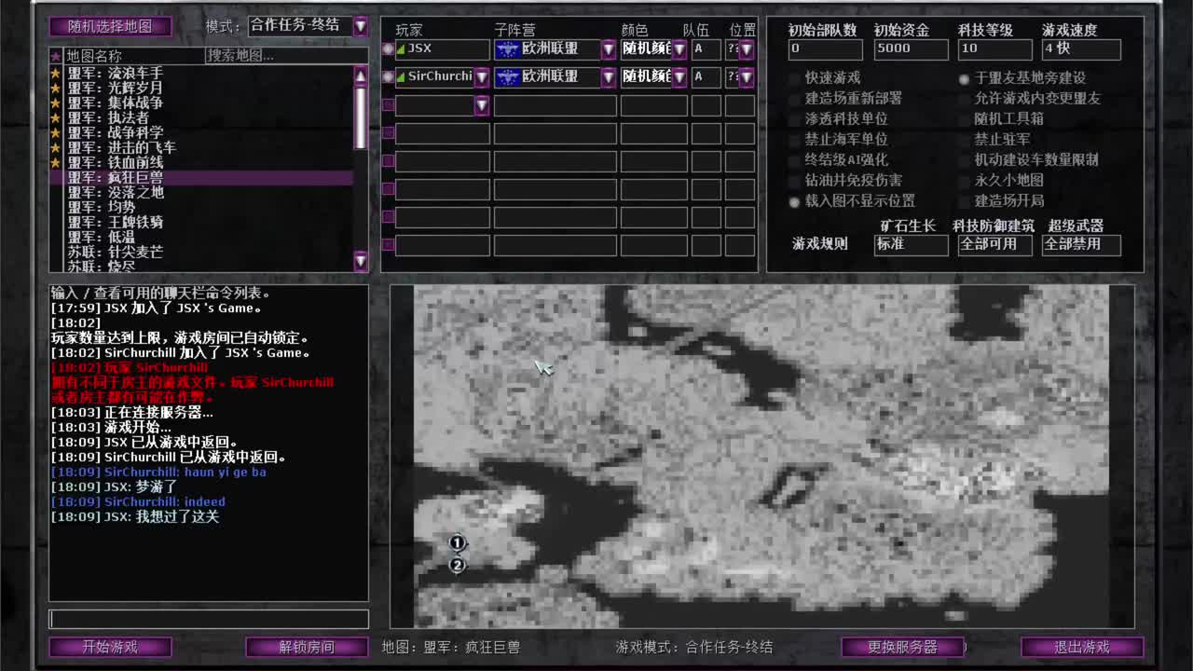Viewport: 1193px width, 671px height.
Task: Toggle 渗透科技单位 checkbox
Action: click(795, 119)
